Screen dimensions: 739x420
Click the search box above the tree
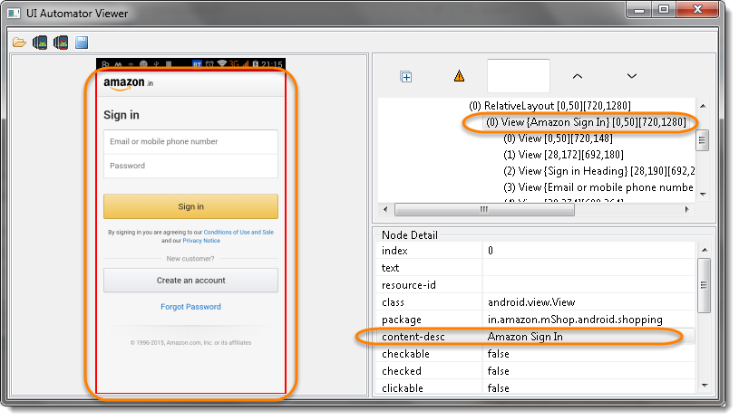pos(518,76)
